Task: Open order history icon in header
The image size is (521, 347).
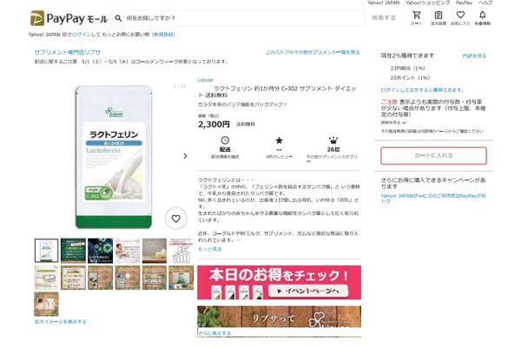Action: 439,16
